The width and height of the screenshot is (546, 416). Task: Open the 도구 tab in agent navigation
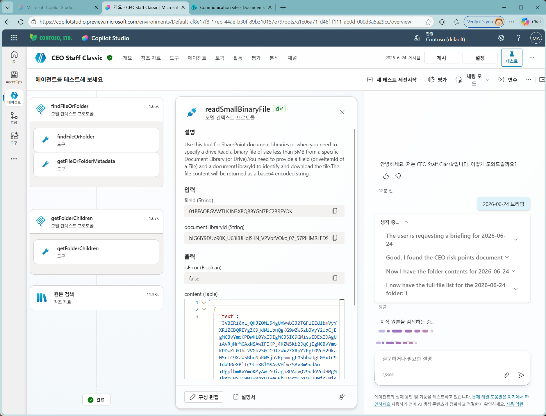pos(174,58)
